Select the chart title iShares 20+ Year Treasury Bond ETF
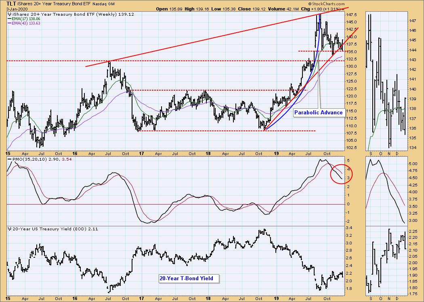This screenshot has height=302, width=424. click(54, 4)
